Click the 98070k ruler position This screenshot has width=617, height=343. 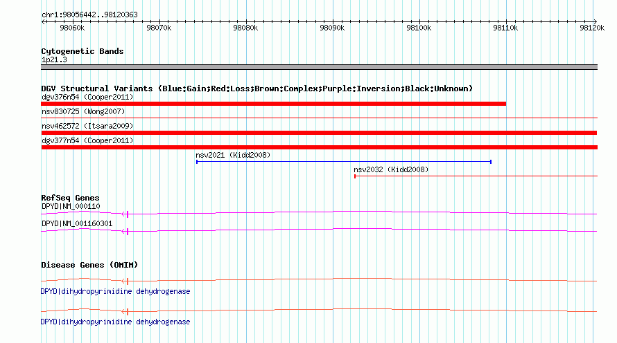pos(159,28)
